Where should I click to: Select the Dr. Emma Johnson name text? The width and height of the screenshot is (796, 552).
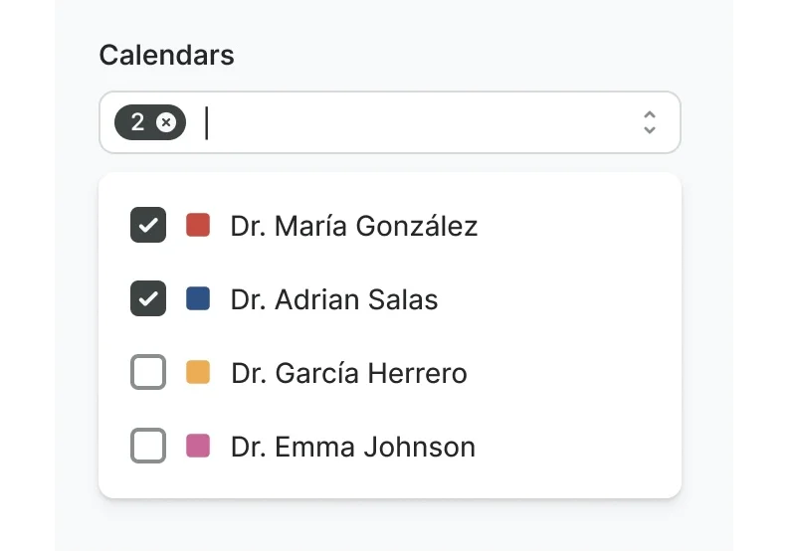pyautogui.click(x=353, y=448)
